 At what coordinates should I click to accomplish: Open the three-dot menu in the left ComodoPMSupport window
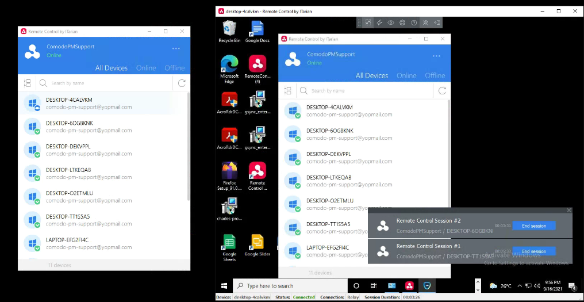176,48
